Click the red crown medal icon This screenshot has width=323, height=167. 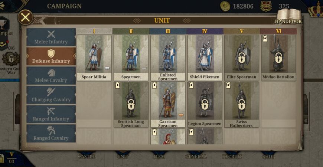266,6
